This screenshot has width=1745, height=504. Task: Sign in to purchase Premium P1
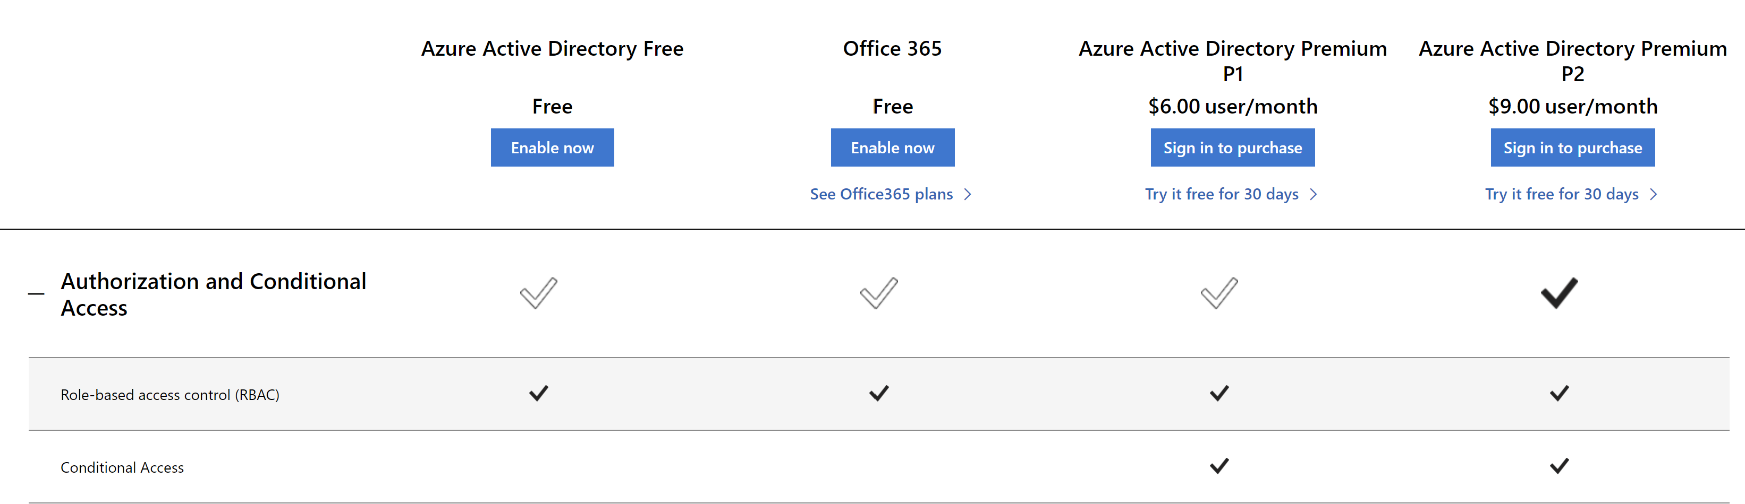[1232, 147]
